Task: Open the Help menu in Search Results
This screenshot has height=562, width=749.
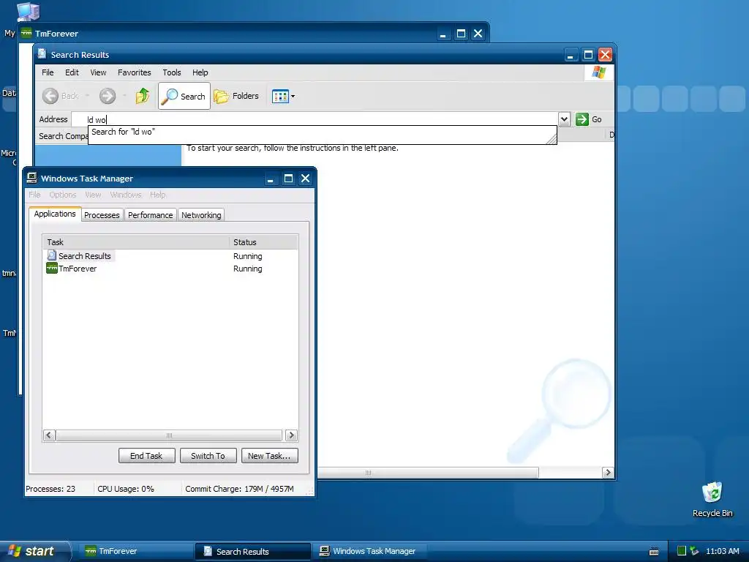Action: (x=200, y=72)
